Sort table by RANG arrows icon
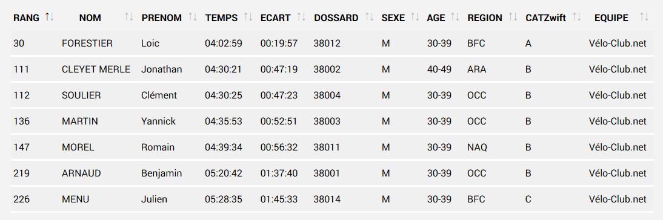663x220 pixels. tap(50, 18)
